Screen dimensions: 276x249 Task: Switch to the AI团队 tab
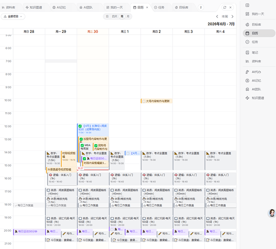86,7
